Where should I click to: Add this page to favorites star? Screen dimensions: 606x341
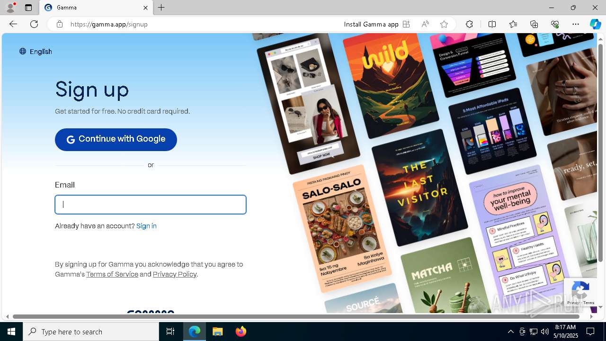(444, 24)
